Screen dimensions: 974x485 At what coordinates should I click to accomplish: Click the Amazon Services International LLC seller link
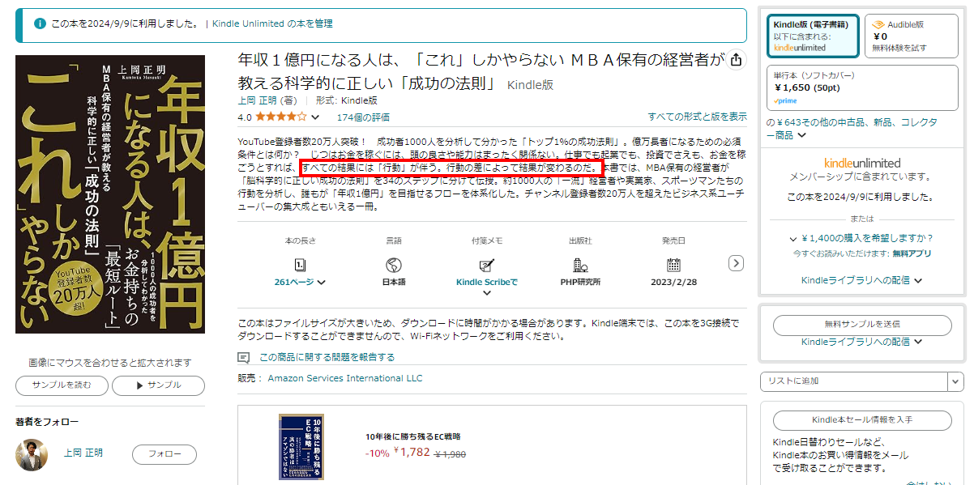345,378
